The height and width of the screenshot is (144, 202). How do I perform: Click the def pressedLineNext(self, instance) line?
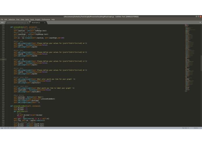coord(26,106)
